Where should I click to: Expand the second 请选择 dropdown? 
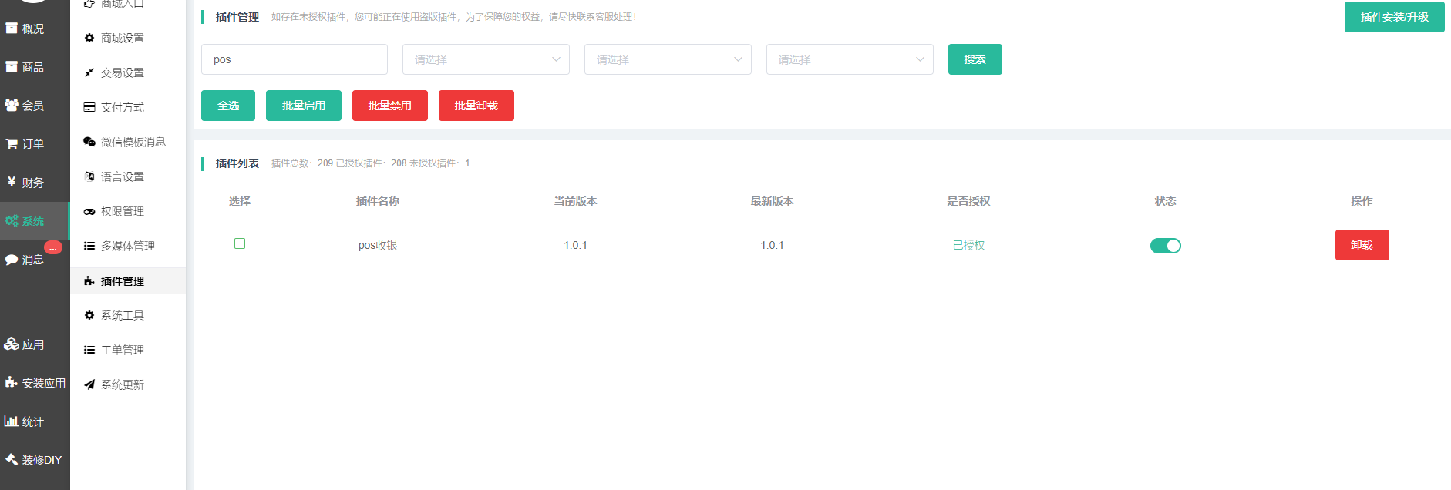pyautogui.click(x=668, y=59)
